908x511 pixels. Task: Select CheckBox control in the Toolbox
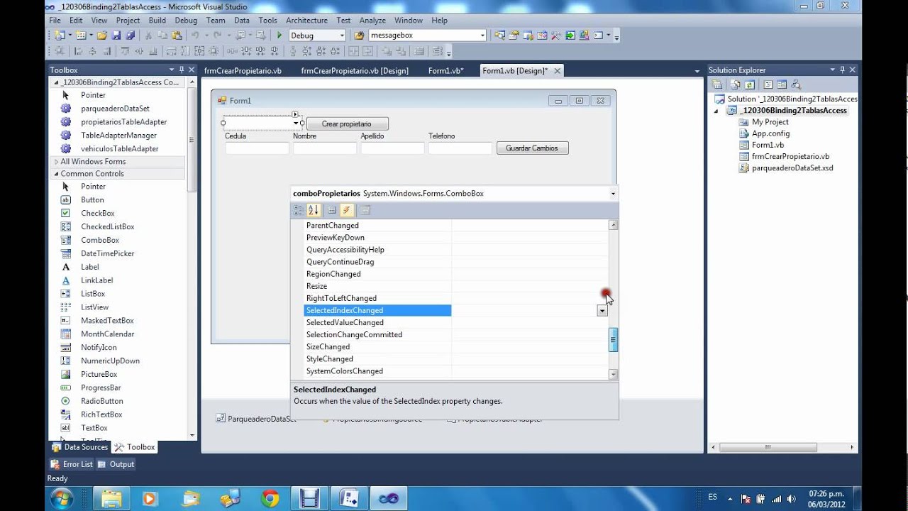96,213
